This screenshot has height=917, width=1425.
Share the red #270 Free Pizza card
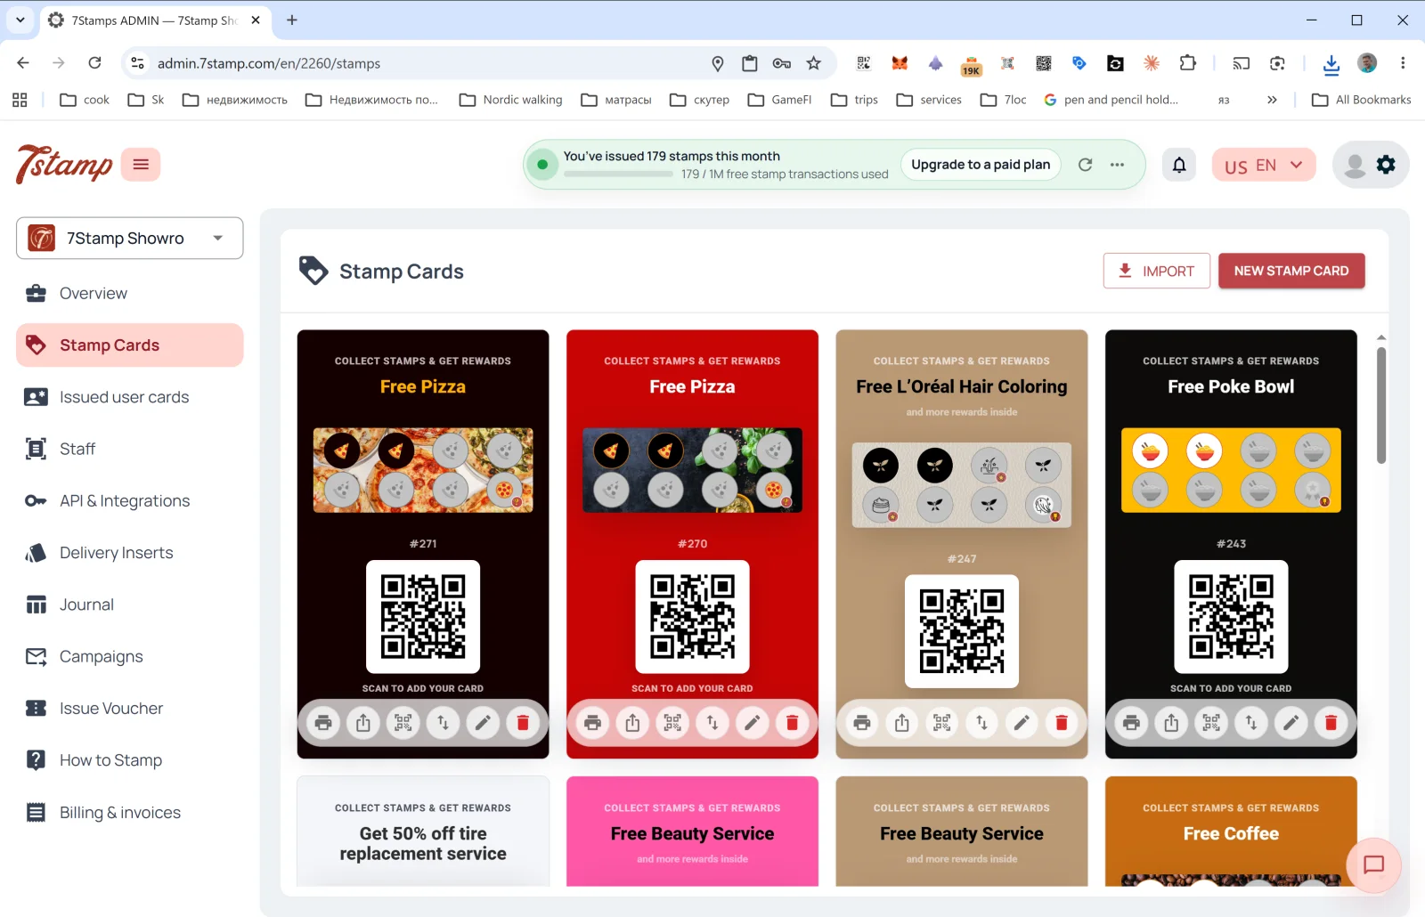click(x=632, y=723)
